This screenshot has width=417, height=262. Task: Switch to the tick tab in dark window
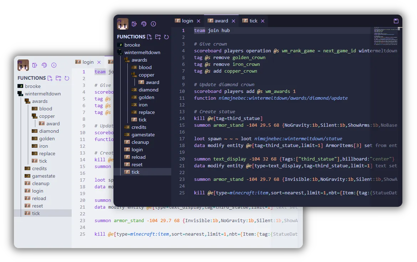253,21
